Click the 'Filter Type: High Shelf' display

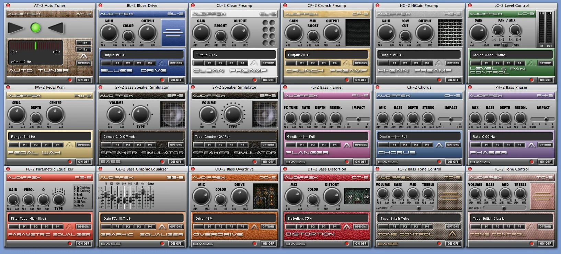49,218
